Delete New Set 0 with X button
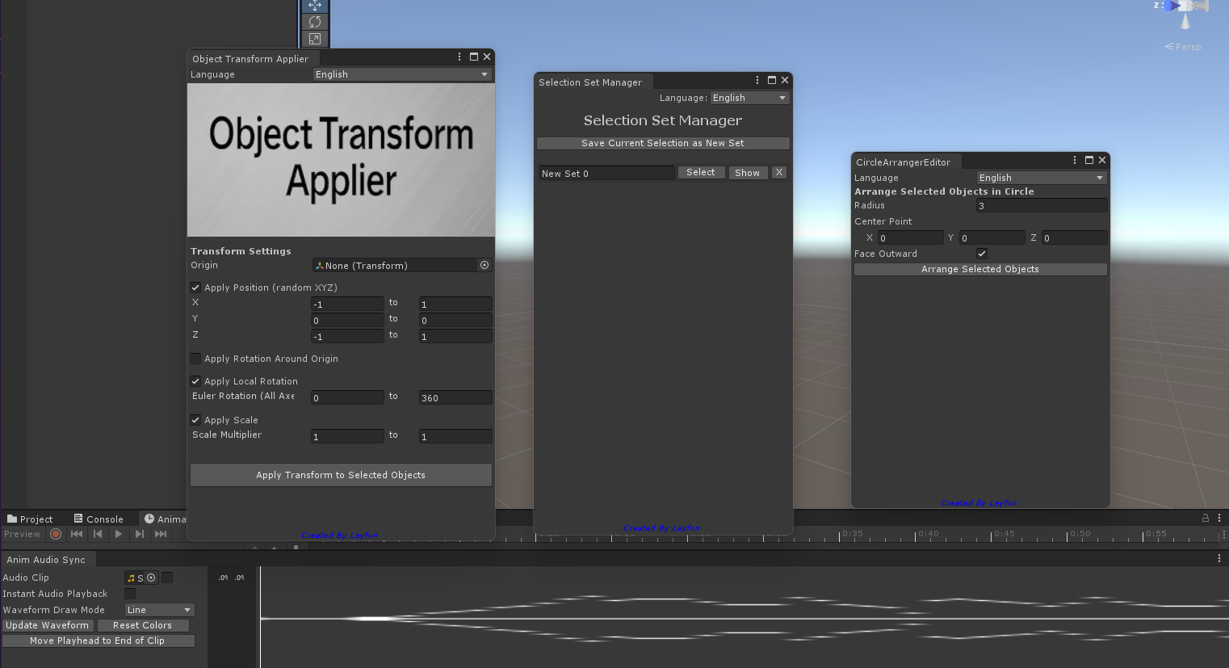The width and height of the screenshot is (1229, 668). point(779,173)
